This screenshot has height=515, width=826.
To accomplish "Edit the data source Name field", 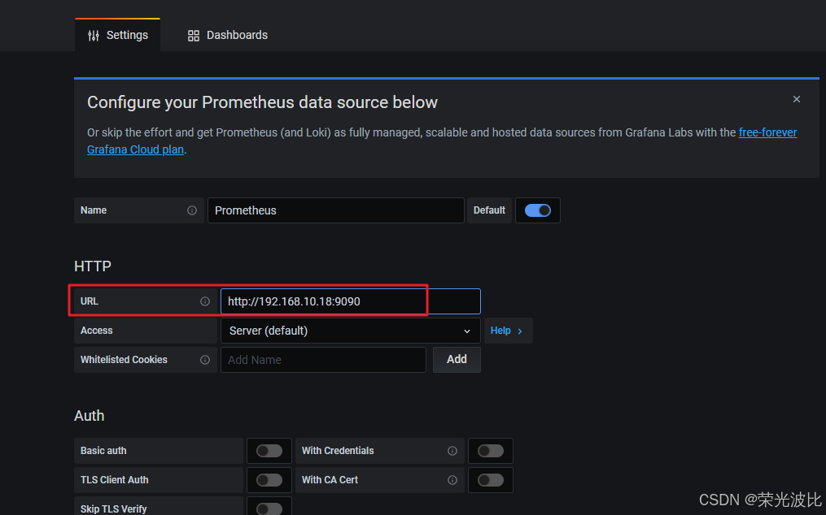I will [x=335, y=210].
